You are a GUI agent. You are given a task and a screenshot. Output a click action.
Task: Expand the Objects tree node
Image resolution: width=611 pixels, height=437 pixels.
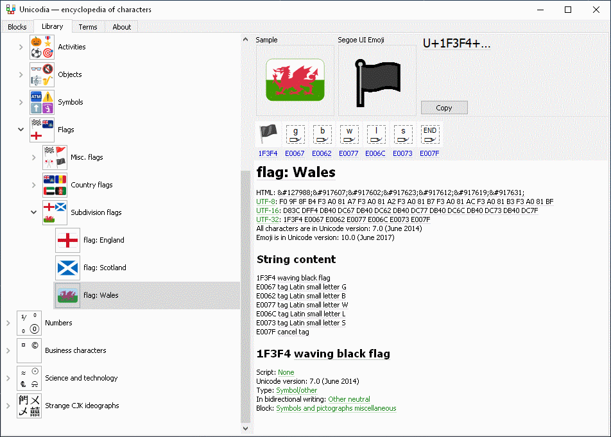21,75
